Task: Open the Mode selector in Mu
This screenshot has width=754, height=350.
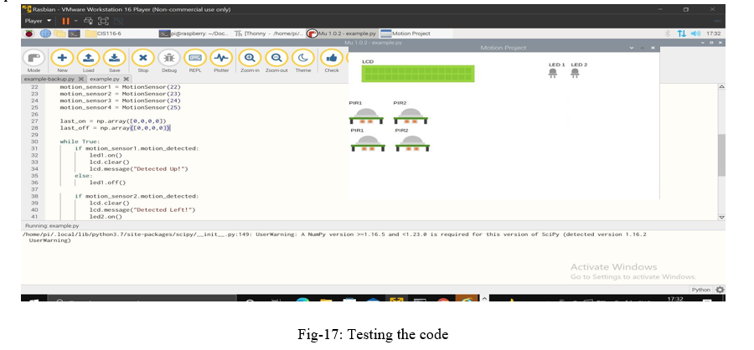Action: (34, 59)
